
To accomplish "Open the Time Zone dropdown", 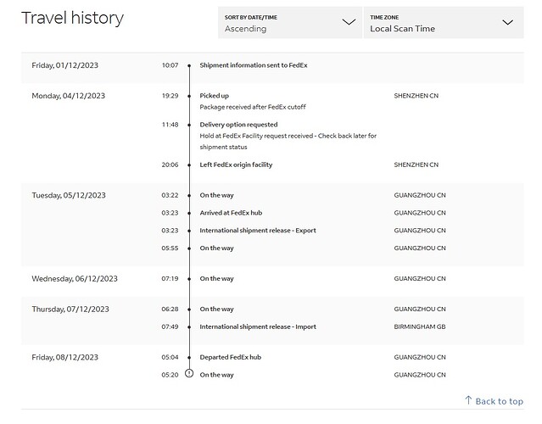I will pyautogui.click(x=442, y=23).
